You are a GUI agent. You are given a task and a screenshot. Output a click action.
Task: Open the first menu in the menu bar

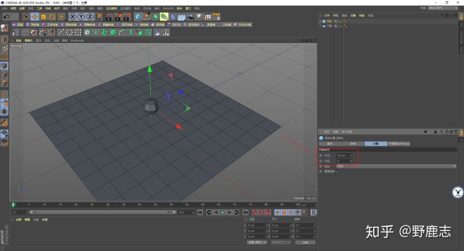(x=5, y=8)
